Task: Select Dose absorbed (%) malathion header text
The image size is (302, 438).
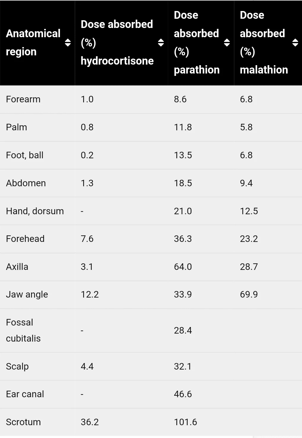Action: 264,43
